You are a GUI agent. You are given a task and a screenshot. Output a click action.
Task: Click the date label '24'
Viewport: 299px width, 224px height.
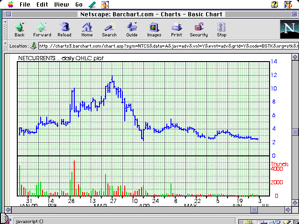pyautogui.click(x=155, y=201)
